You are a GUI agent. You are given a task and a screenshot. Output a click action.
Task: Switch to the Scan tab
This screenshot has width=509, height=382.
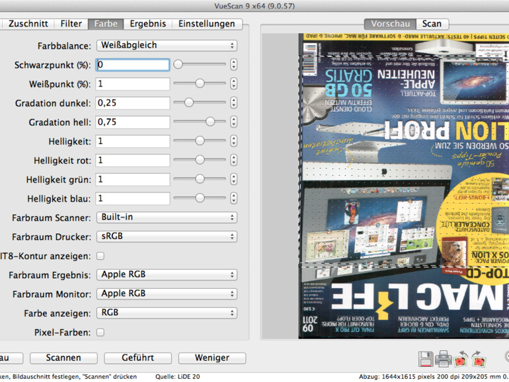[x=432, y=24]
